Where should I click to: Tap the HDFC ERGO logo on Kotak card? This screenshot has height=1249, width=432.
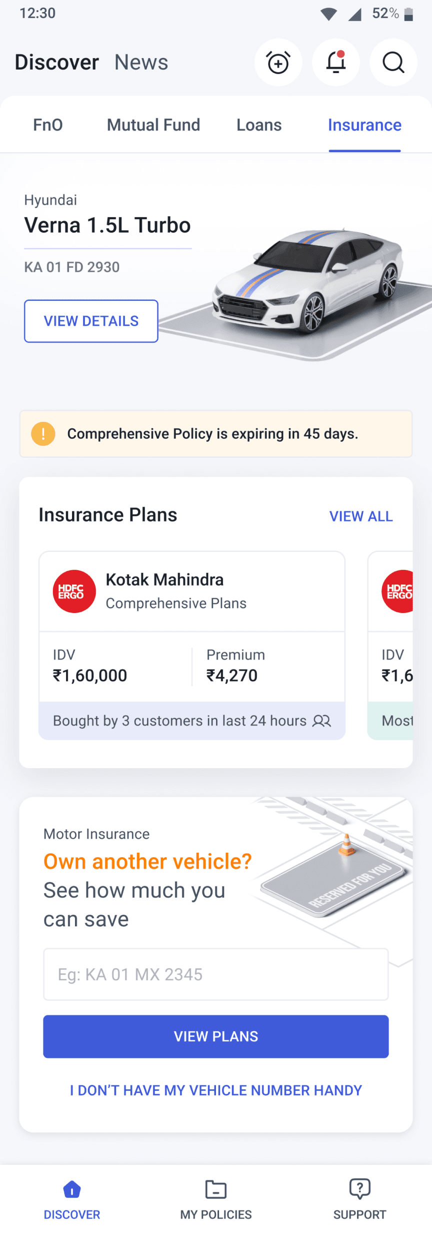coord(74,591)
